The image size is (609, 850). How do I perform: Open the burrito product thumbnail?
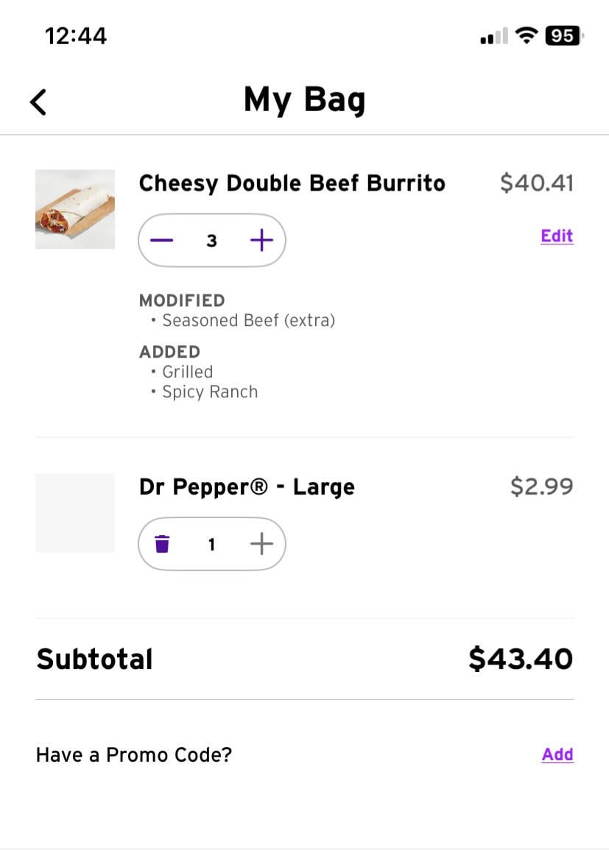pos(75,209)
